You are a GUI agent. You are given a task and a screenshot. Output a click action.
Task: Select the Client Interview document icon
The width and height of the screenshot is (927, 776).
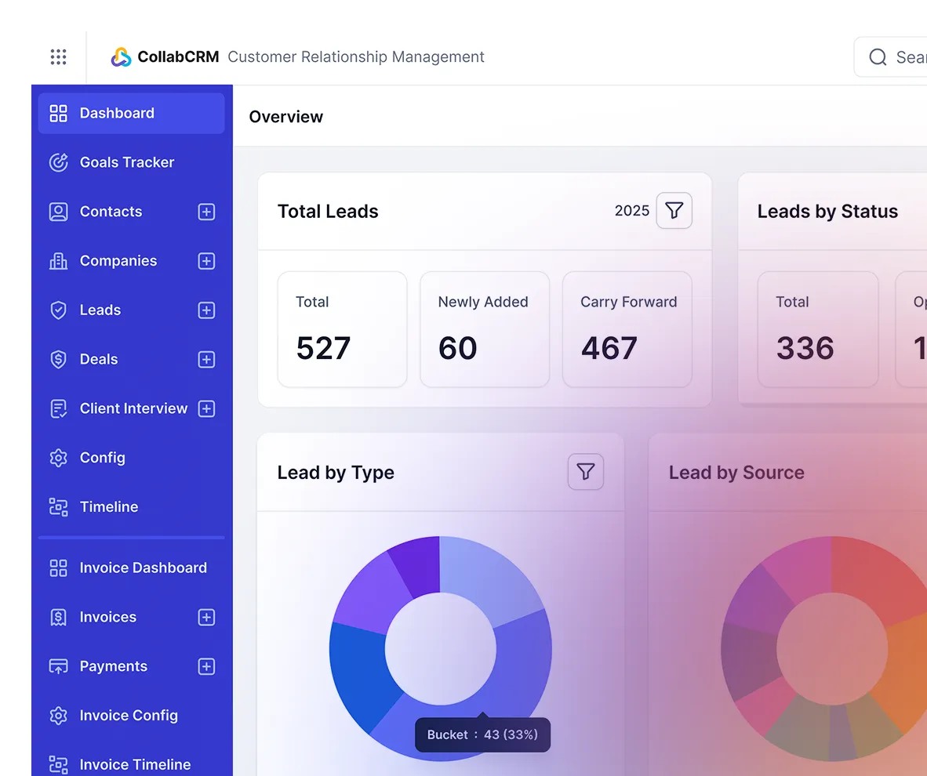(58, 408)
